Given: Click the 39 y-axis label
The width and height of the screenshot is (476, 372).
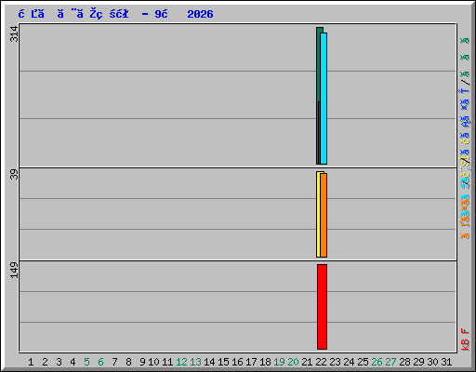Looking at the screenshot, I should pos(14,175).
